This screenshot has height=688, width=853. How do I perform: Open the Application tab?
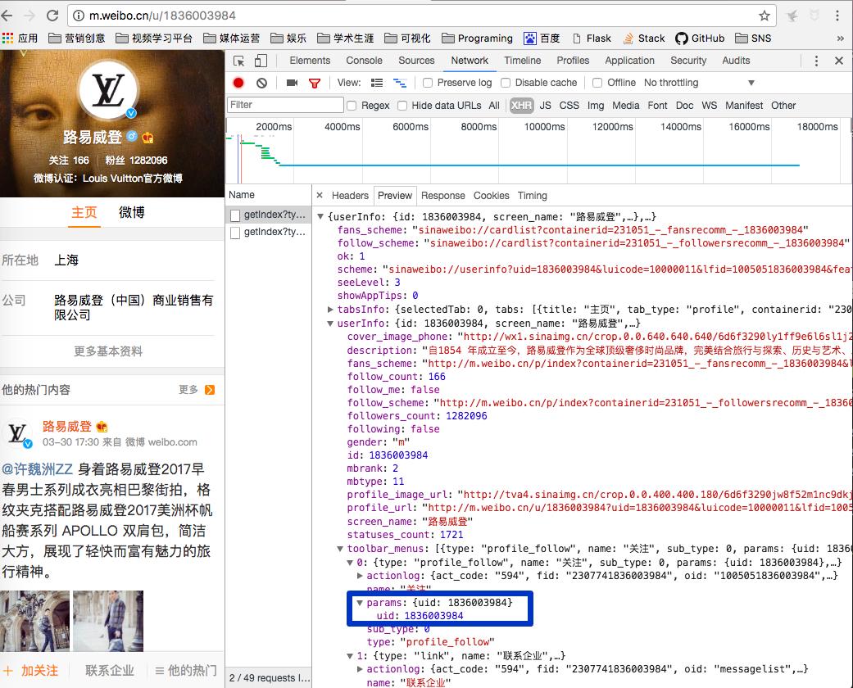coord(629,61)
